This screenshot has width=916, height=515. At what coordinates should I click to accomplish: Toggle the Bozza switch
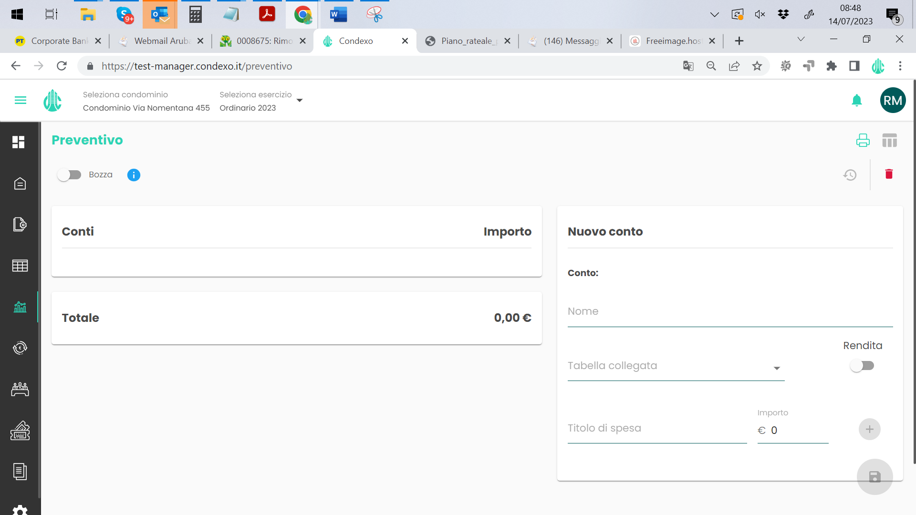pyautogui.click(x=70, y=175)
